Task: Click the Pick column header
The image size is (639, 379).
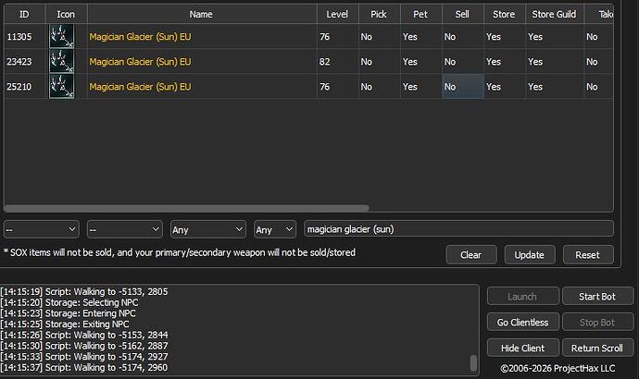Action: point(379,14)
